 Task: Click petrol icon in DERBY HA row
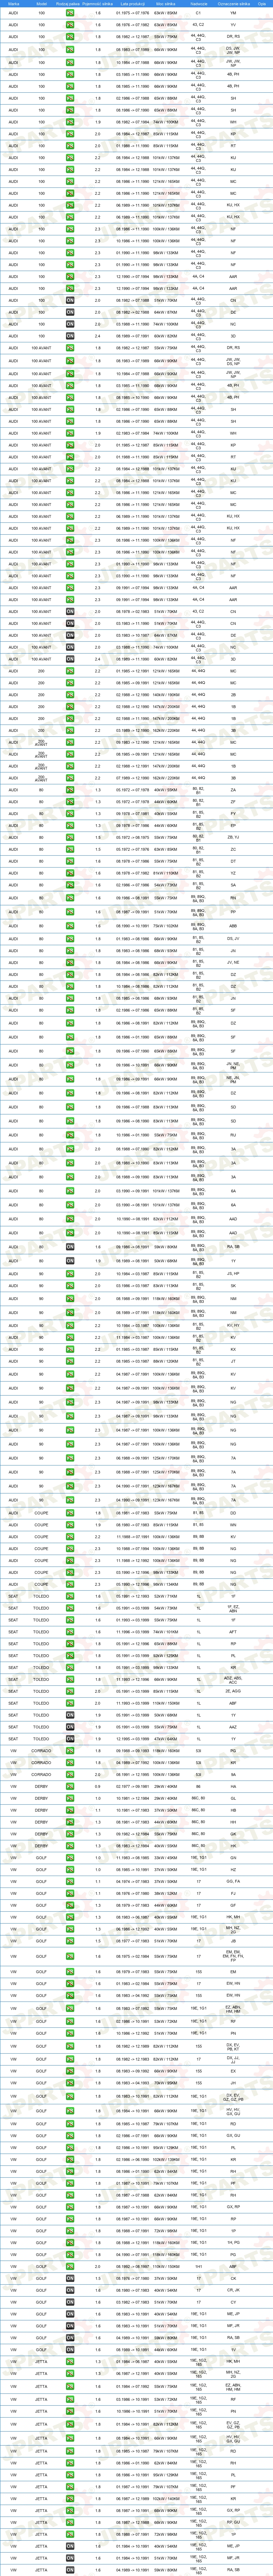[x=70, y=1787]
